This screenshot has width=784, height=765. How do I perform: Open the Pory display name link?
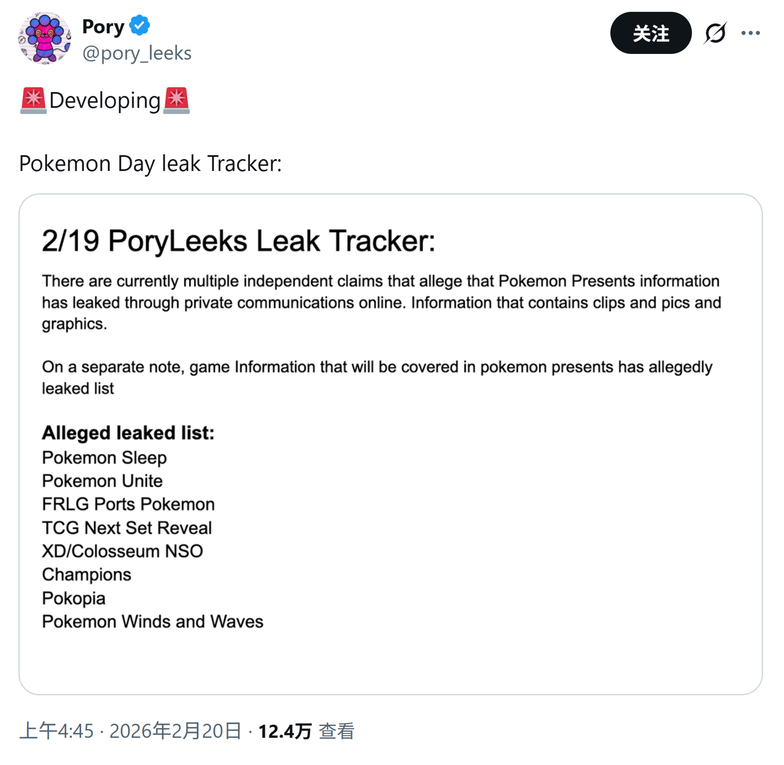103,26
